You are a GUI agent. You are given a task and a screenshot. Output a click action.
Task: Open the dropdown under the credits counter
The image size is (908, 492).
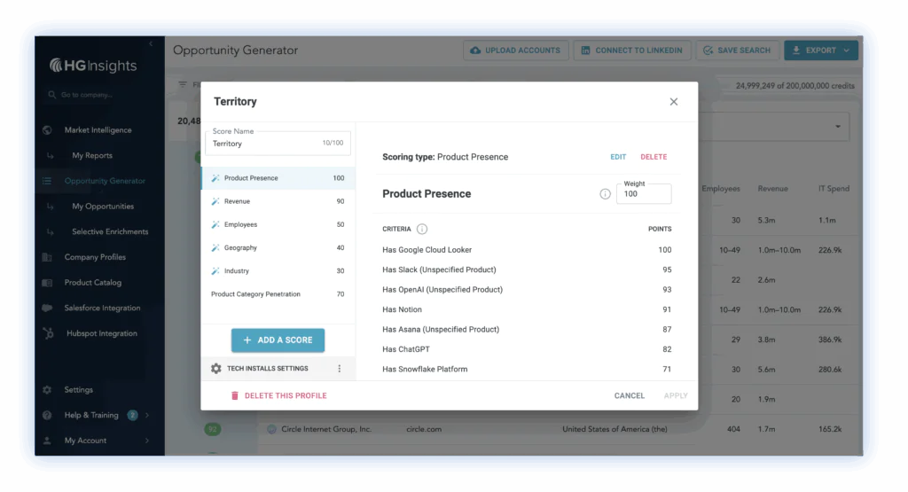pos(838,127)
